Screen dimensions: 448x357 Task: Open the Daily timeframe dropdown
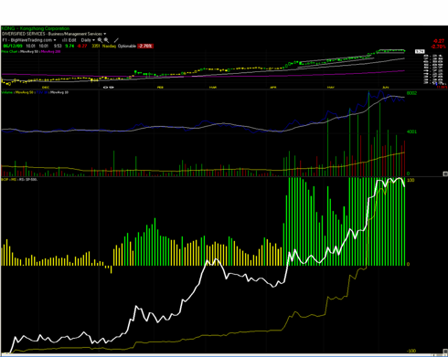pos(88,40)
